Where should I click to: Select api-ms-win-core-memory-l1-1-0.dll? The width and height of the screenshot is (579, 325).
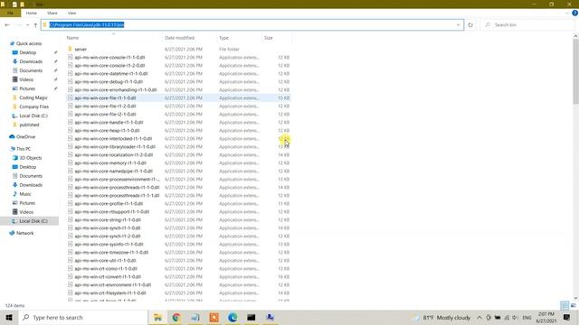[110, 162]
